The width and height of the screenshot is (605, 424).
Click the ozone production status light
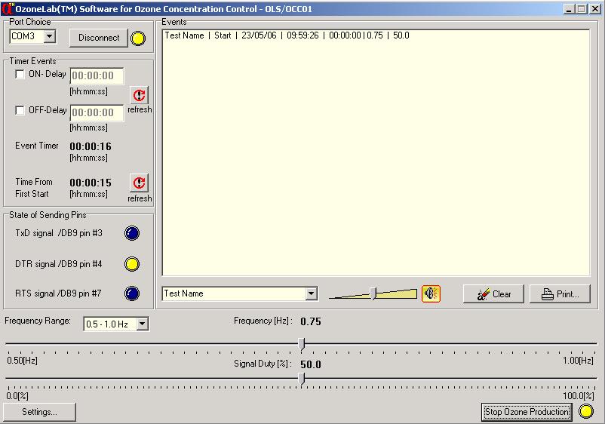point(586,411)
